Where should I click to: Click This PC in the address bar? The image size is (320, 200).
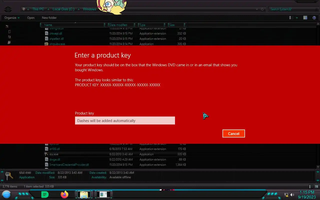(x=38, y=9)
